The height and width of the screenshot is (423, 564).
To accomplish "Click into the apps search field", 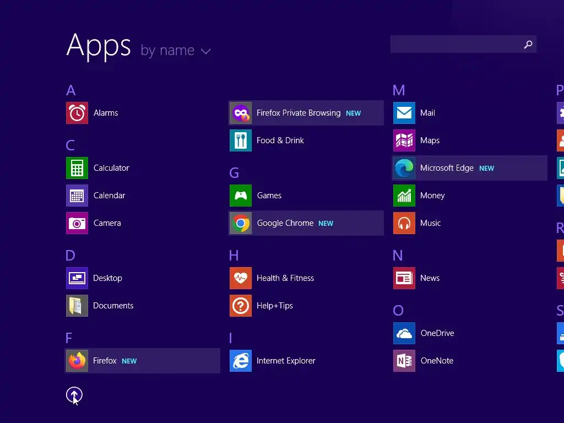I will tap(463, 44).
